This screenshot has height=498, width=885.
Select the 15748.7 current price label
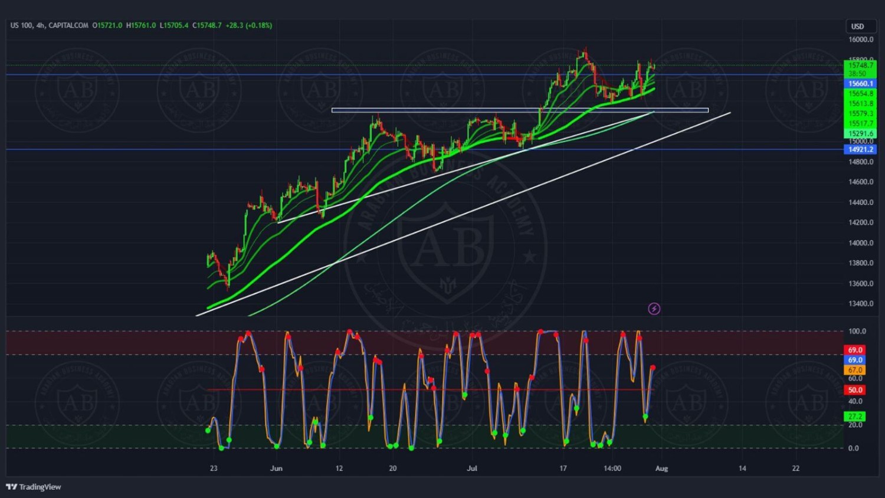860,65
